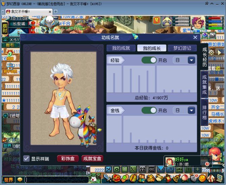Viewport: 226px width, 185px height.
Task: Click the shortcut slot labeled 1
Action: coord(125,169)
